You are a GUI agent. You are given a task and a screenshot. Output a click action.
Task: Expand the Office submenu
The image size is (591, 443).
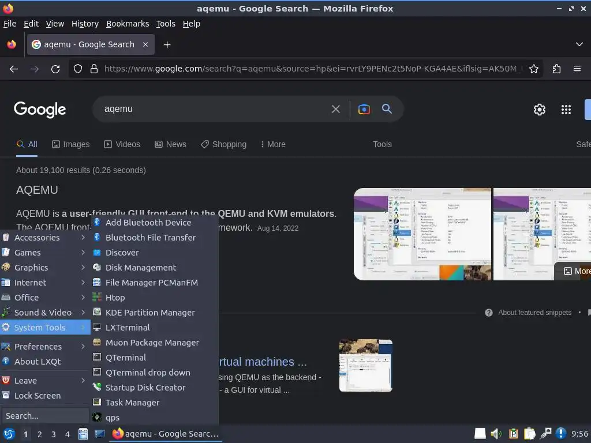click(45, 298)
